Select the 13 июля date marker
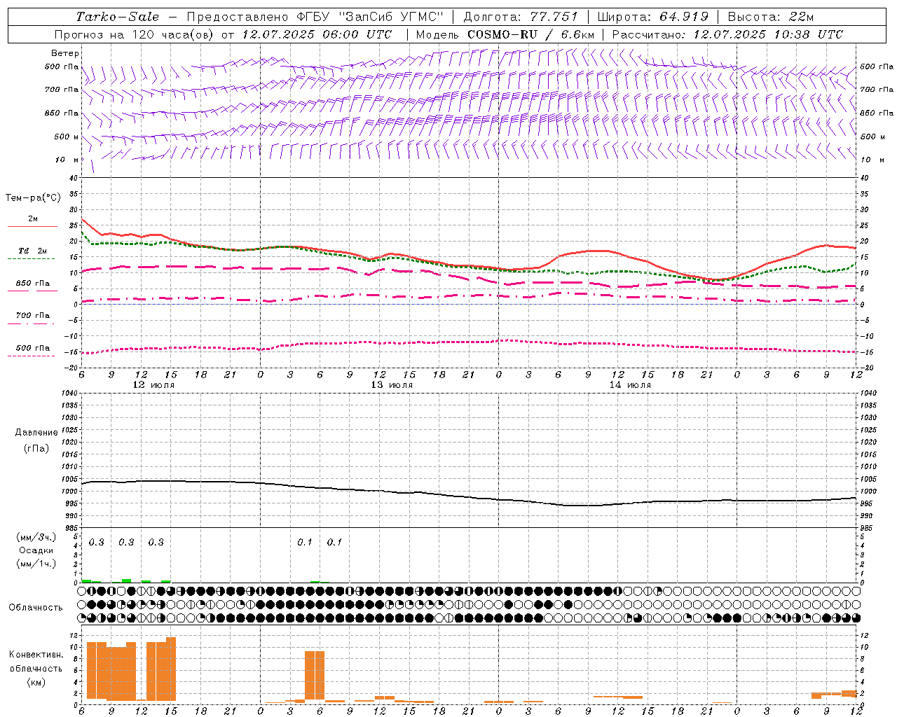Screen dimensions: 897x717 click(392, 385)
